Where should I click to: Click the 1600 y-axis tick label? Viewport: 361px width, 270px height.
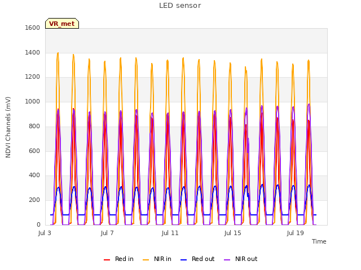pyautogui.click(x=33, y=28)
